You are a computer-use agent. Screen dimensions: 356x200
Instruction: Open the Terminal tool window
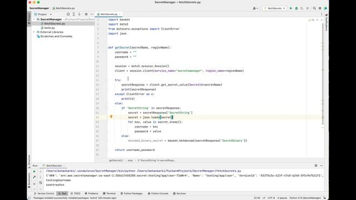click(109, 193)
